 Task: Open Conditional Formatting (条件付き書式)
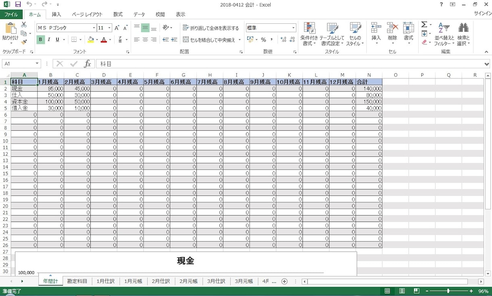(x=309, y=34)
